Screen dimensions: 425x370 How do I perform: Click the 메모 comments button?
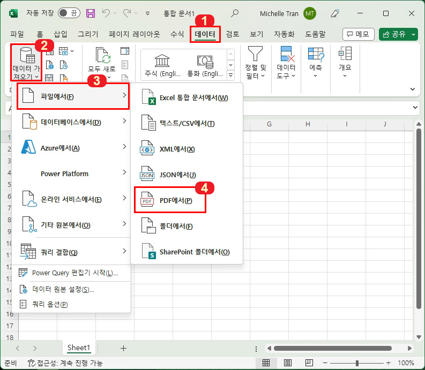(x=359, y=34)
